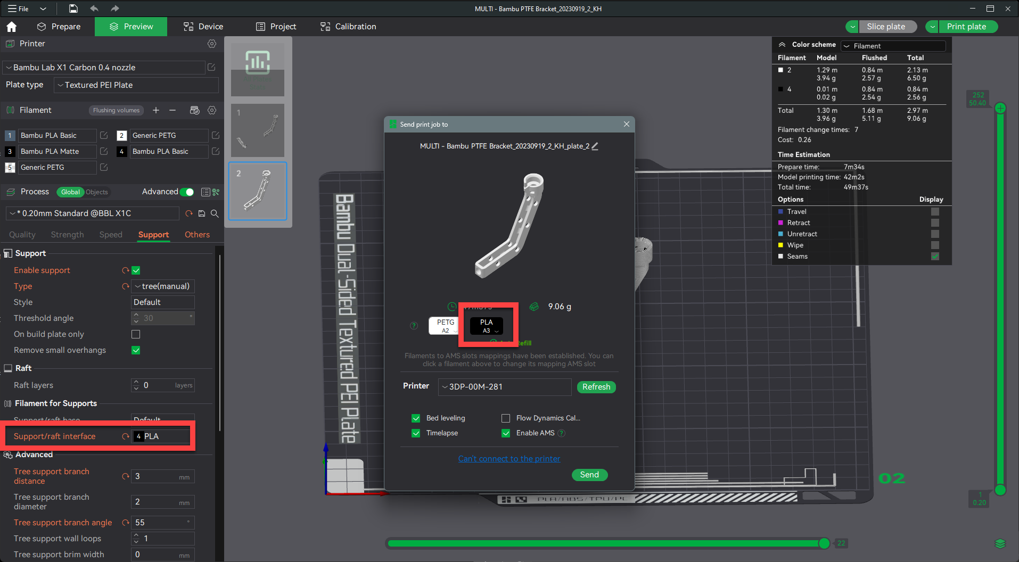Reset process preset with orange revert arrow
This screenshot has width=1019, height=562.
188,213
